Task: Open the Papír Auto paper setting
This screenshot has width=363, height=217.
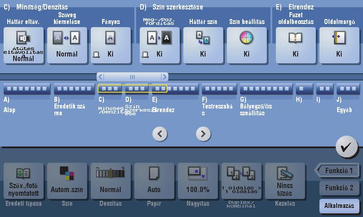Action: [x=154, y=181]
